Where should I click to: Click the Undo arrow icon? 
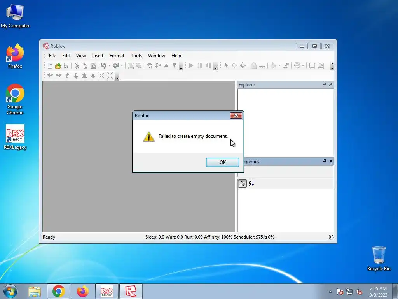(103, 65)
